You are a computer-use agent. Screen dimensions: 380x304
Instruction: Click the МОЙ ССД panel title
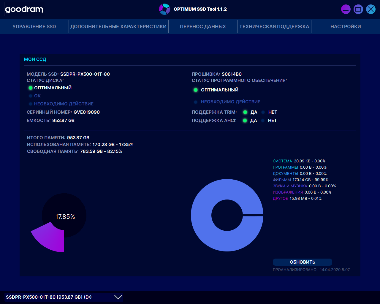click(35, 59)
